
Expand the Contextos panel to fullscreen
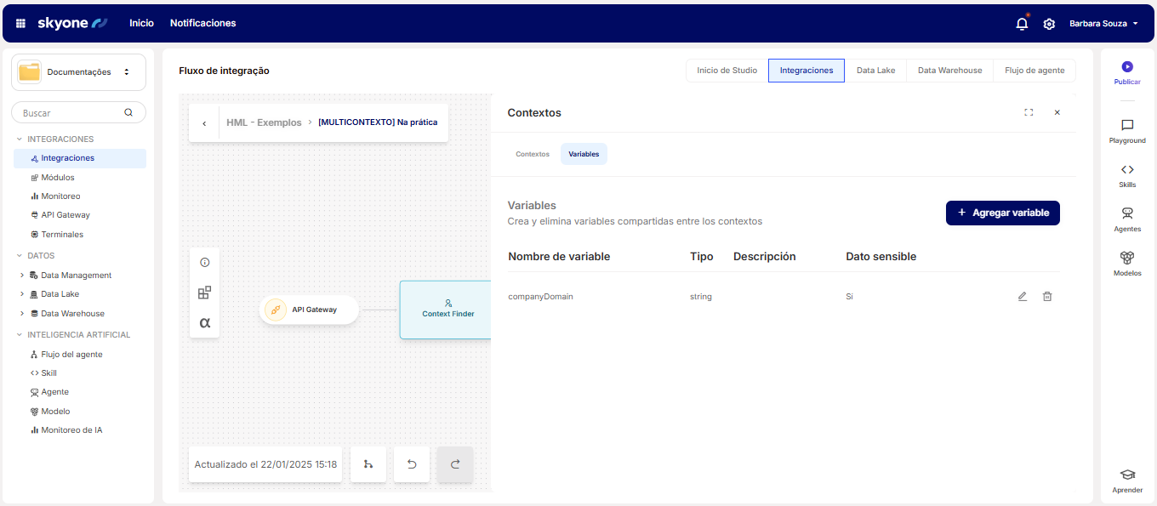click(x=1029, y=112)
